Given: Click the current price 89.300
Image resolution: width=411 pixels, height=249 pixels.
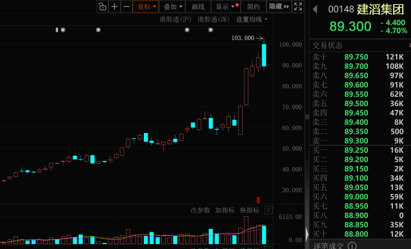Looking at the screenshot, I should coord(350,26).
